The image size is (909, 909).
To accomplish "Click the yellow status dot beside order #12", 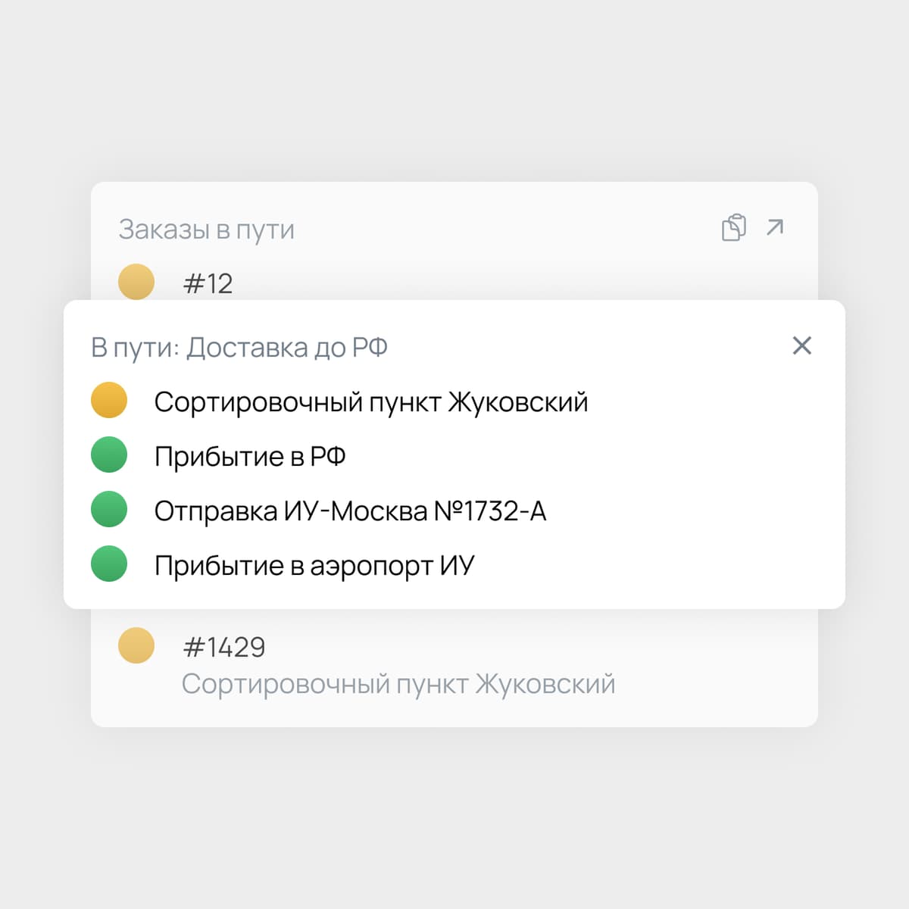I will point(136,282).
